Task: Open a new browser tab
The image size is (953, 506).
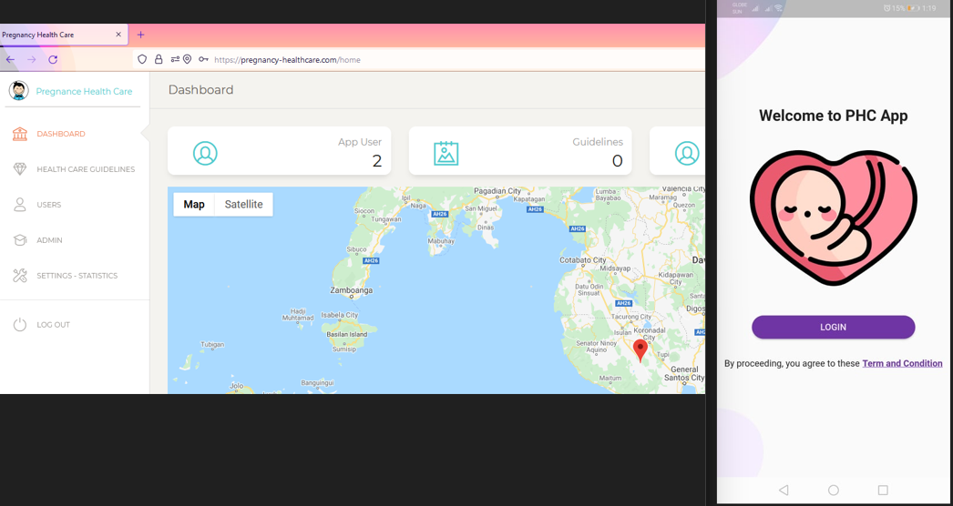Action: coord(140,35)
